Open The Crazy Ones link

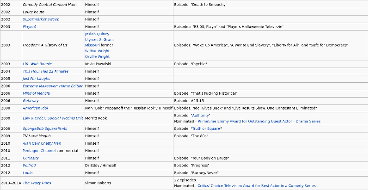37,183
